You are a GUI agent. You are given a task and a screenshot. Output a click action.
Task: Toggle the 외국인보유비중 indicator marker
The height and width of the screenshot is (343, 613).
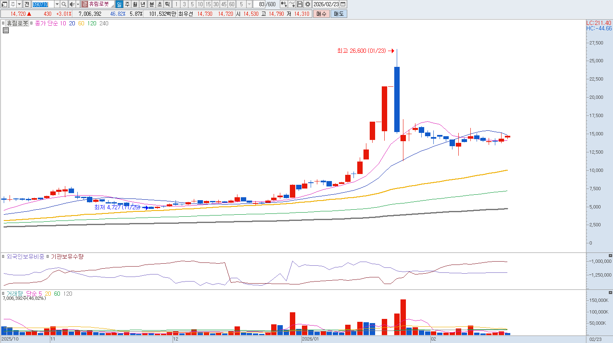(x=3, y=257)
